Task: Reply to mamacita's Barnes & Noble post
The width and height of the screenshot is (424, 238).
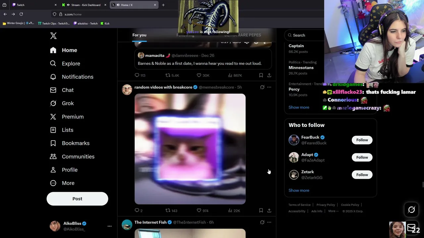Action: click(x=140, y=75)
